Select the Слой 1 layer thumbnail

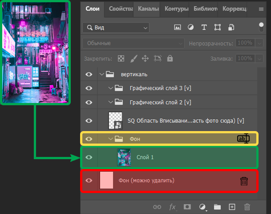click(x=124, y=157)
